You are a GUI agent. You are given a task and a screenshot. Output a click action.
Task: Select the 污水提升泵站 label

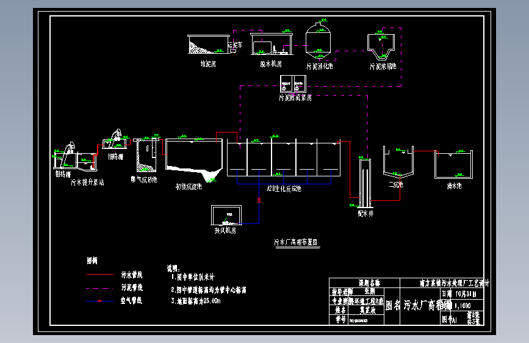[x=87, y=182]
